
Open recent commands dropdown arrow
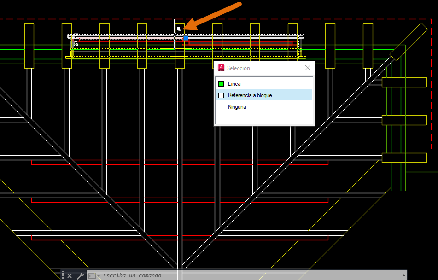[98, 276]
